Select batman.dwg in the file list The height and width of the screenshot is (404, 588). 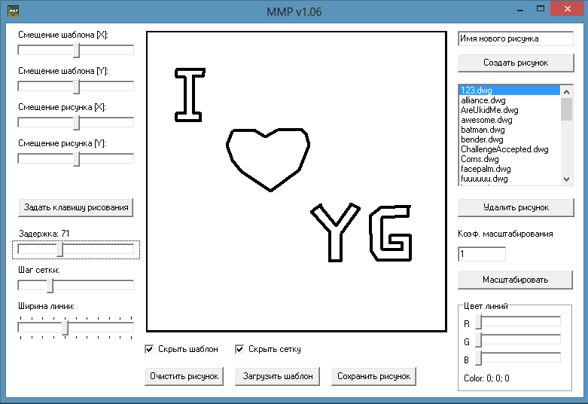click(x=509, y=130)
